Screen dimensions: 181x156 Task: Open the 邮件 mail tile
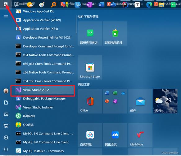tap(140, 101)
